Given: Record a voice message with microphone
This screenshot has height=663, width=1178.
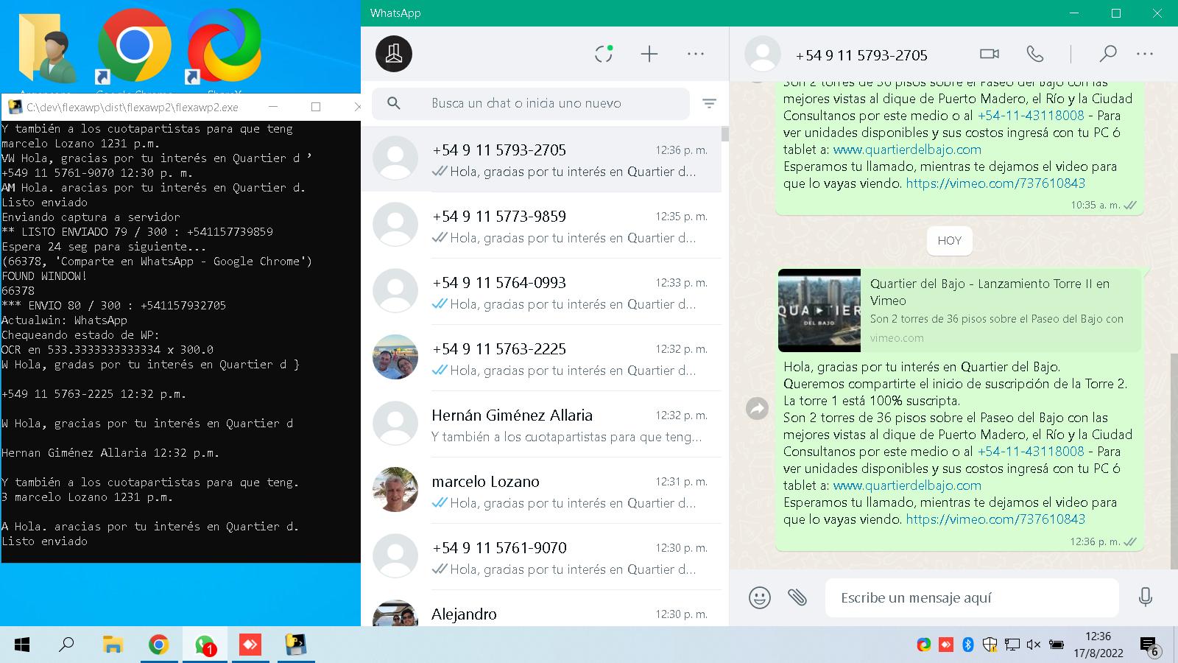Looking at the screenshot, I should 1145,597.
